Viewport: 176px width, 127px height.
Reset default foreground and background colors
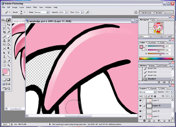coord(3,75)
